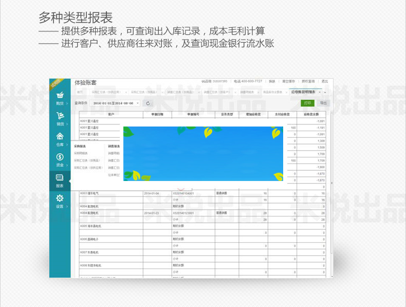Expand the date range query dropdown
Viewport: 406px width, 307px height.
click(x=138, y=103)
